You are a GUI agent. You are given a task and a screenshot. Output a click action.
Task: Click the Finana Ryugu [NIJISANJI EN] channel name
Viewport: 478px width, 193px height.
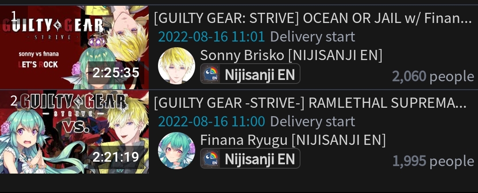click(293, 140)
